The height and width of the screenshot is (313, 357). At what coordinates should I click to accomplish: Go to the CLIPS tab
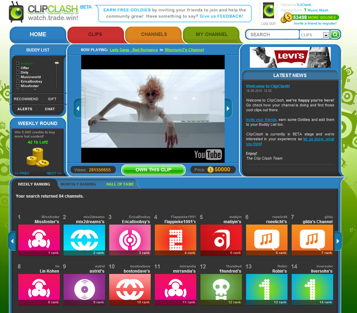pyautogui.click(x=95, y=34)
